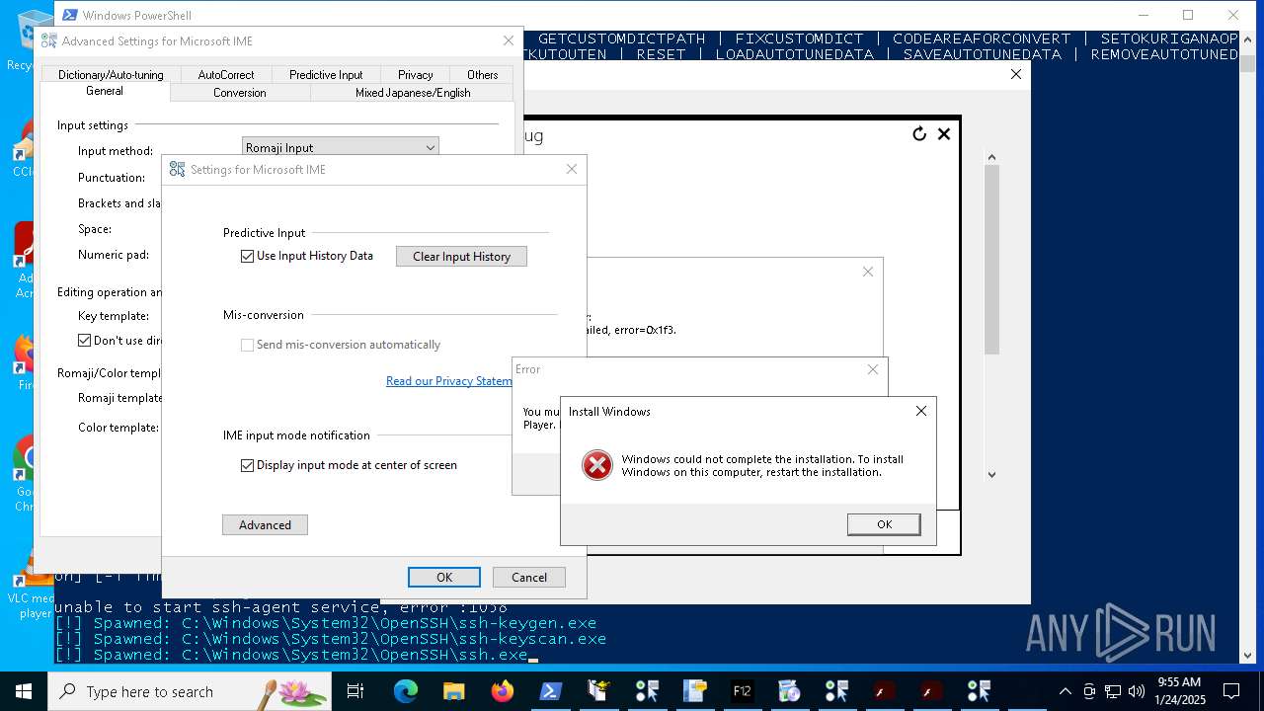The image size is (1264, 711).
Task: Launch Microsoft Edge from the taskbar
Action: coord(406,691)
